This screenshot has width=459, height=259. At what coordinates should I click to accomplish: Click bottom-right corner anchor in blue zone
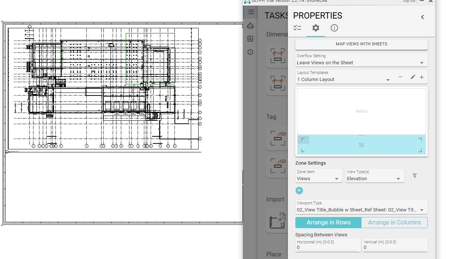pyautogui.click(x=420, y=150)
